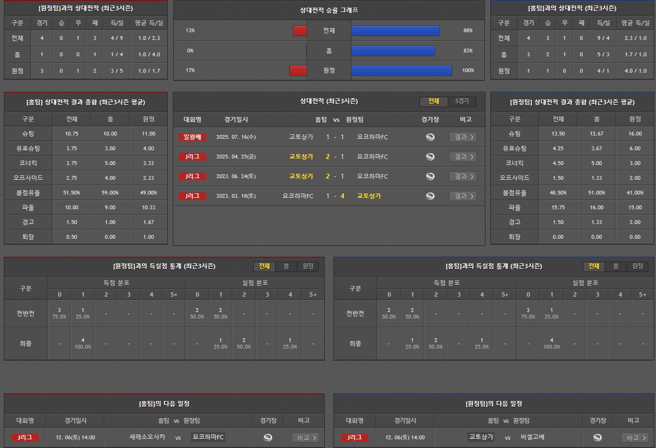
Task: Toggle 원정 filter in [홈팀]과의 득실점 통계
Action: point(637,266)
